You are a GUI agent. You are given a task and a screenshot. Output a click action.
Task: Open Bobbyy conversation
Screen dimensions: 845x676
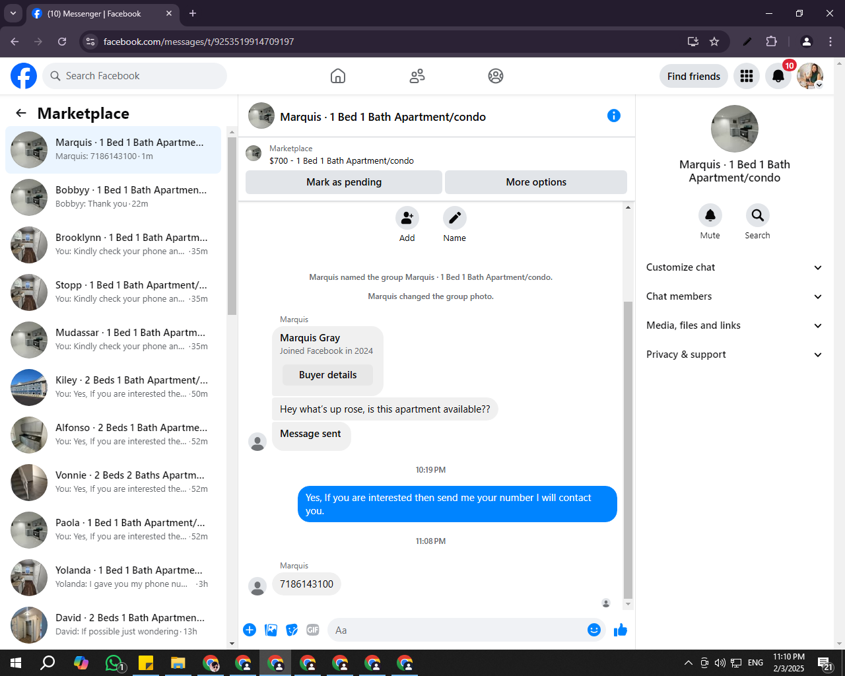pyautogui.click(x=114, y=197)
